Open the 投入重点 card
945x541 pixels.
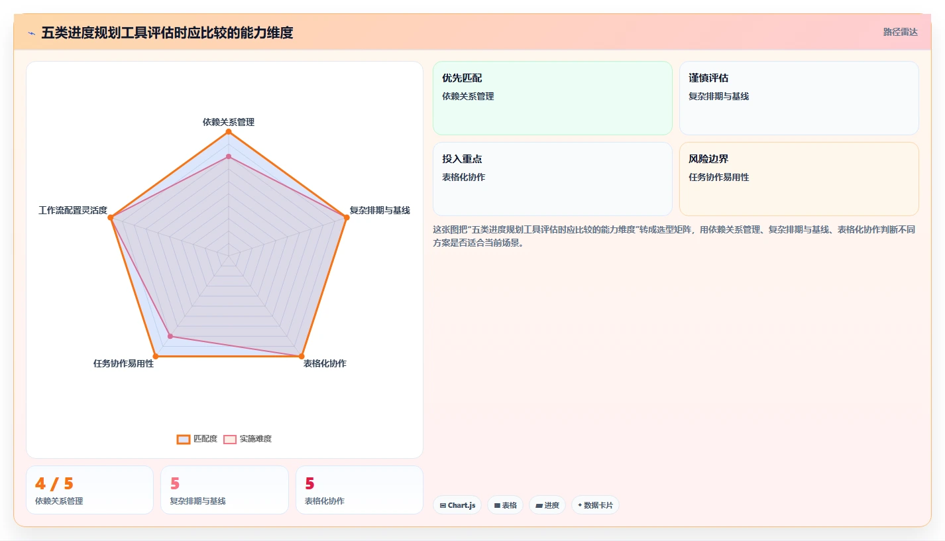coord(553,179)
